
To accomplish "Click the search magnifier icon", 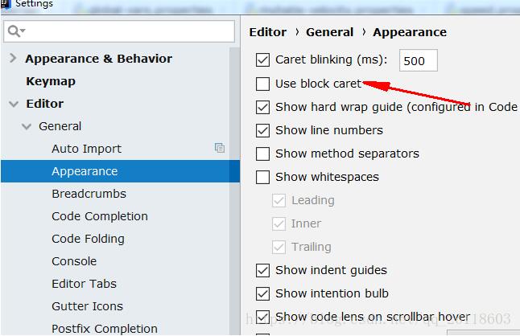I will 15,31.
